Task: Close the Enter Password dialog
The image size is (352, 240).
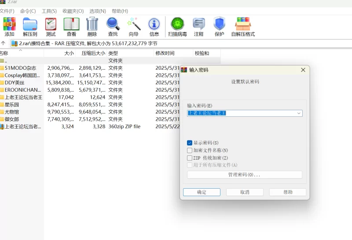Action: pos(303,70)
